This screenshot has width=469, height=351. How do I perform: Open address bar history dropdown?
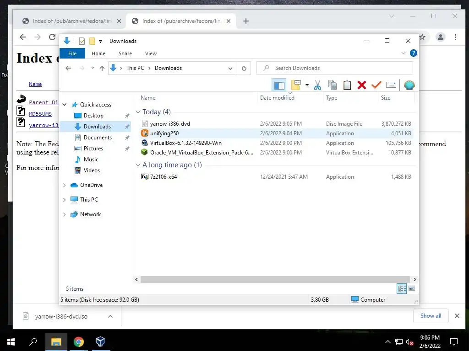(x=230, y=69)
